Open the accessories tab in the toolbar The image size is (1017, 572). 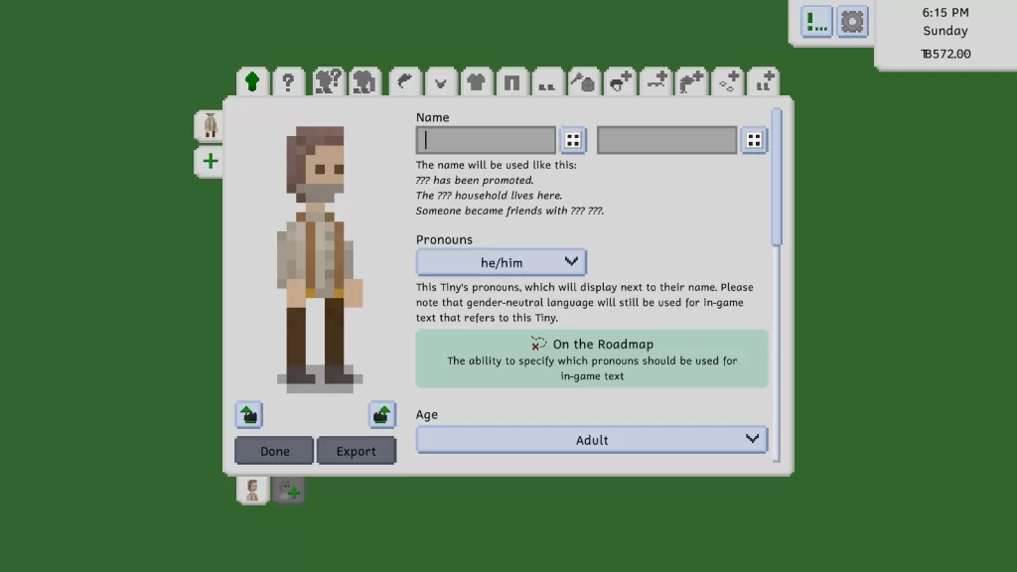583,81
